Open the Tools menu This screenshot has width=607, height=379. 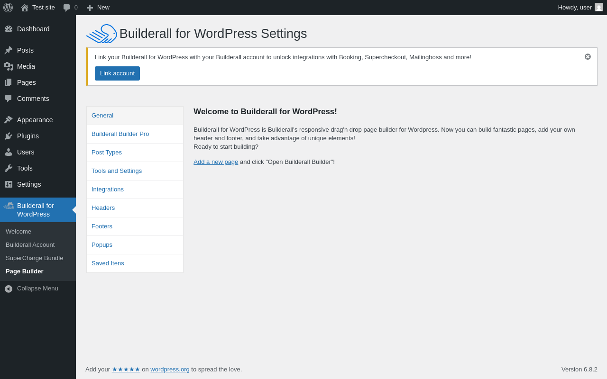coord(38,168)
